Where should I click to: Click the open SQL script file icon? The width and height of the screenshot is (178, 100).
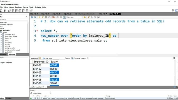pos(32,17)
